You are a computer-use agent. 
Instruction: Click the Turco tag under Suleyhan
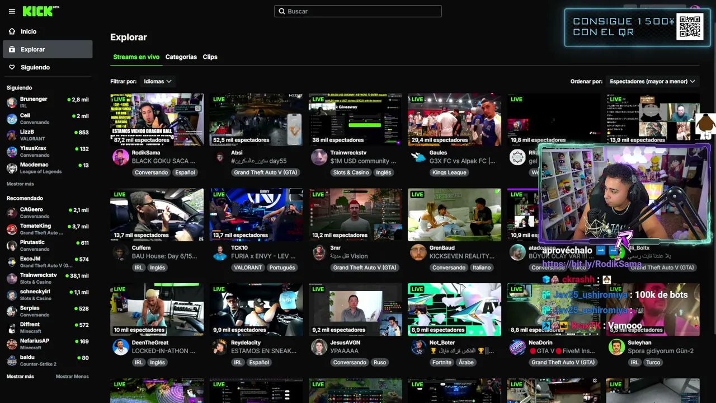653,362
